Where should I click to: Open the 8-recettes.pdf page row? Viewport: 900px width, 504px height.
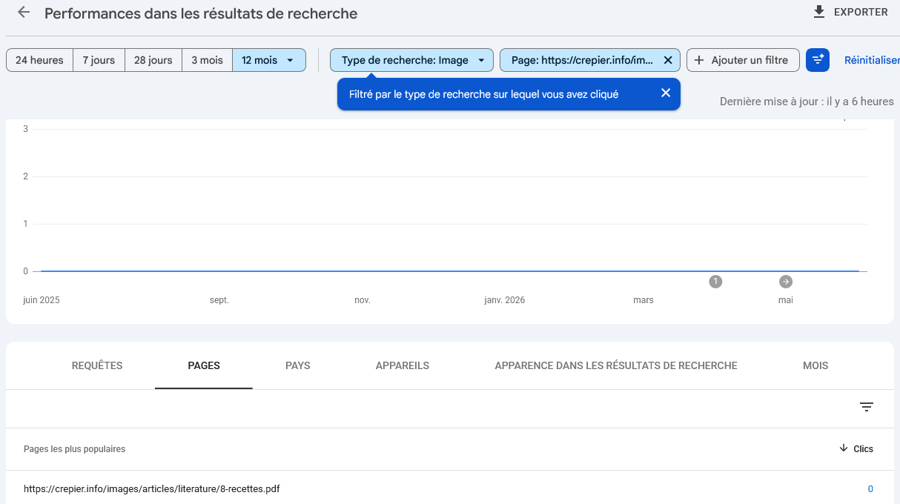tap(449, 488)
